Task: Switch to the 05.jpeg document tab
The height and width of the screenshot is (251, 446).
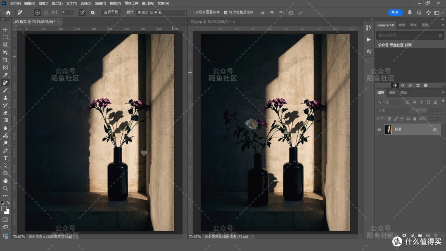Action: (x=211, y=22)
